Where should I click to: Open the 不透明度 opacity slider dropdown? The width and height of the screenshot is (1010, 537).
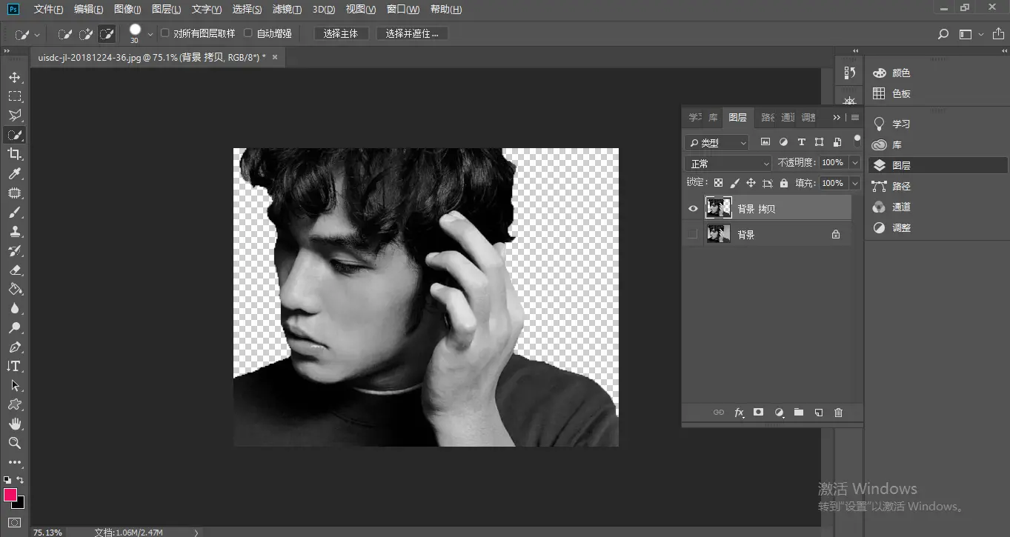tap(856, 163)
